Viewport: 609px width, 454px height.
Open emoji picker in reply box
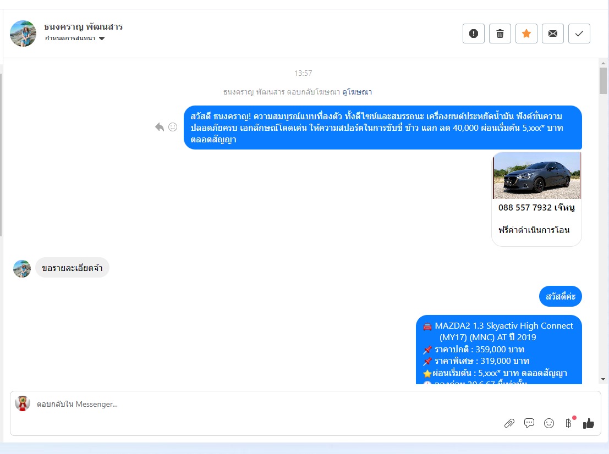[x=549, y=423]
